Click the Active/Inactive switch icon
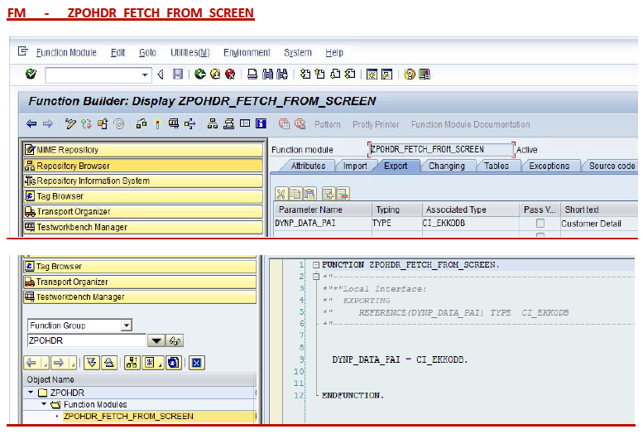This screenshot has height=434, width=643. point(86,123)
